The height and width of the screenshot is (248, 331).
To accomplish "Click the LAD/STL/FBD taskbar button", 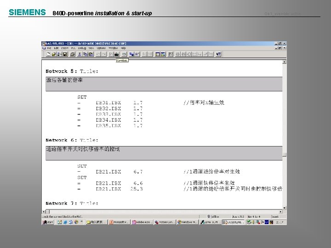I will coord(234,222).
